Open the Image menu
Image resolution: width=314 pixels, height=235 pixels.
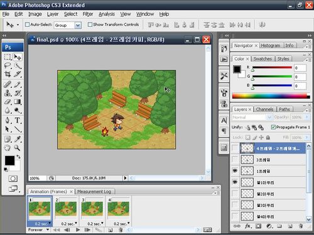coord(35,14)
